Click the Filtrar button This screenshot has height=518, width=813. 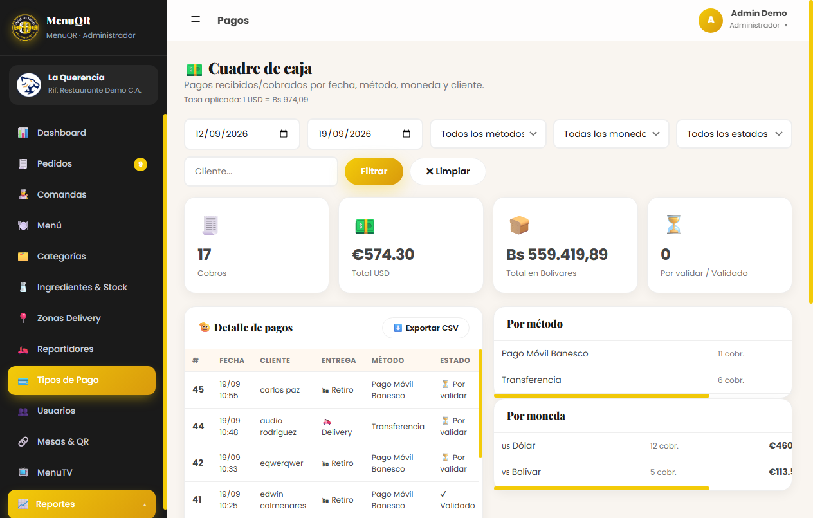374,171
